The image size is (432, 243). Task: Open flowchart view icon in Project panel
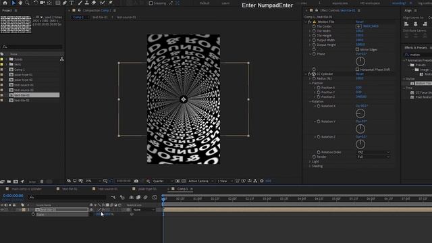tap(61, 59)
